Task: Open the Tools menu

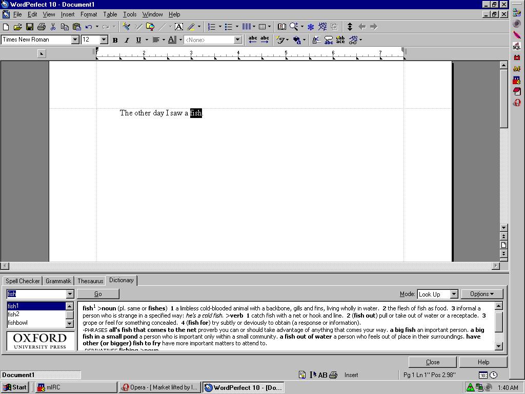Action: point(130,14)
